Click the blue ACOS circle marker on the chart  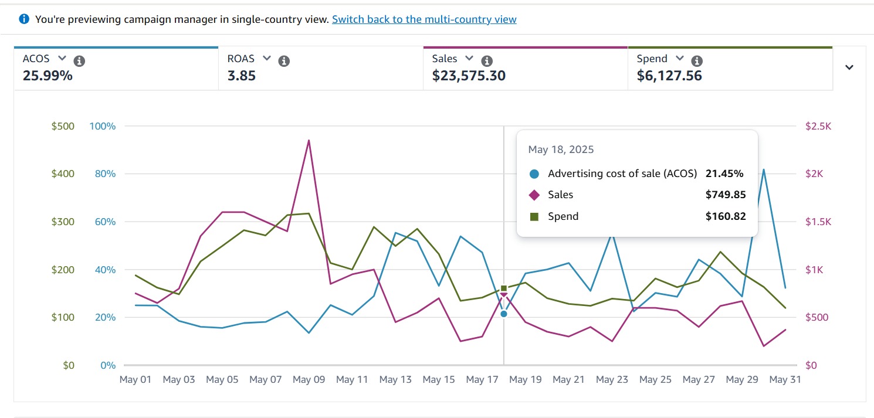[504, 314]
